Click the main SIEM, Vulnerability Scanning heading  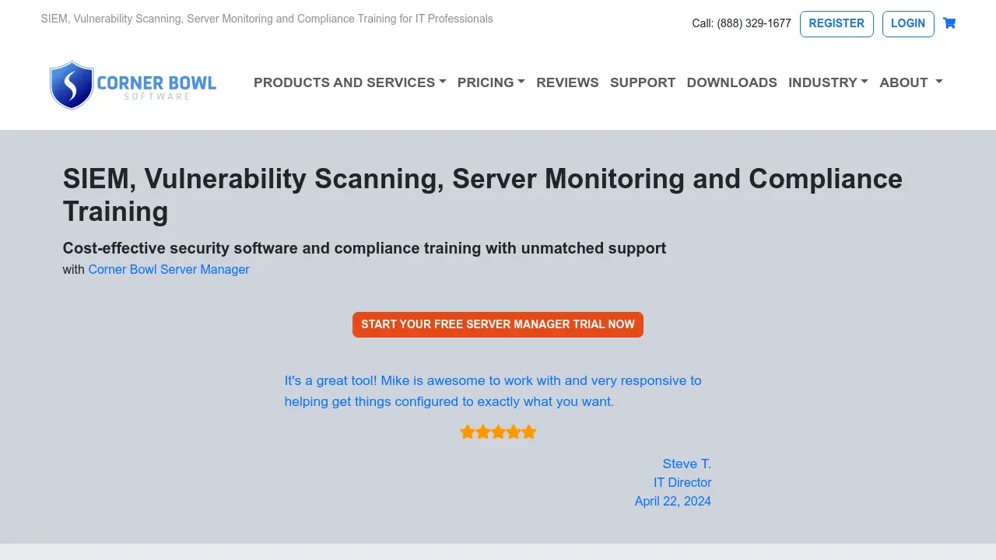coord(482,194)
